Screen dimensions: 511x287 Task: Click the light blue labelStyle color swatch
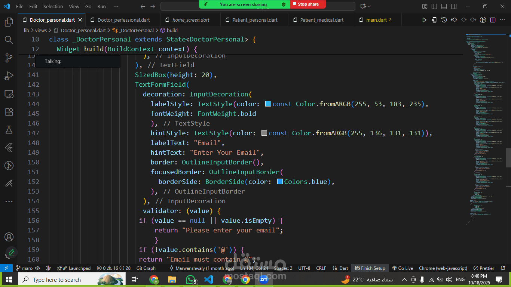268,104
